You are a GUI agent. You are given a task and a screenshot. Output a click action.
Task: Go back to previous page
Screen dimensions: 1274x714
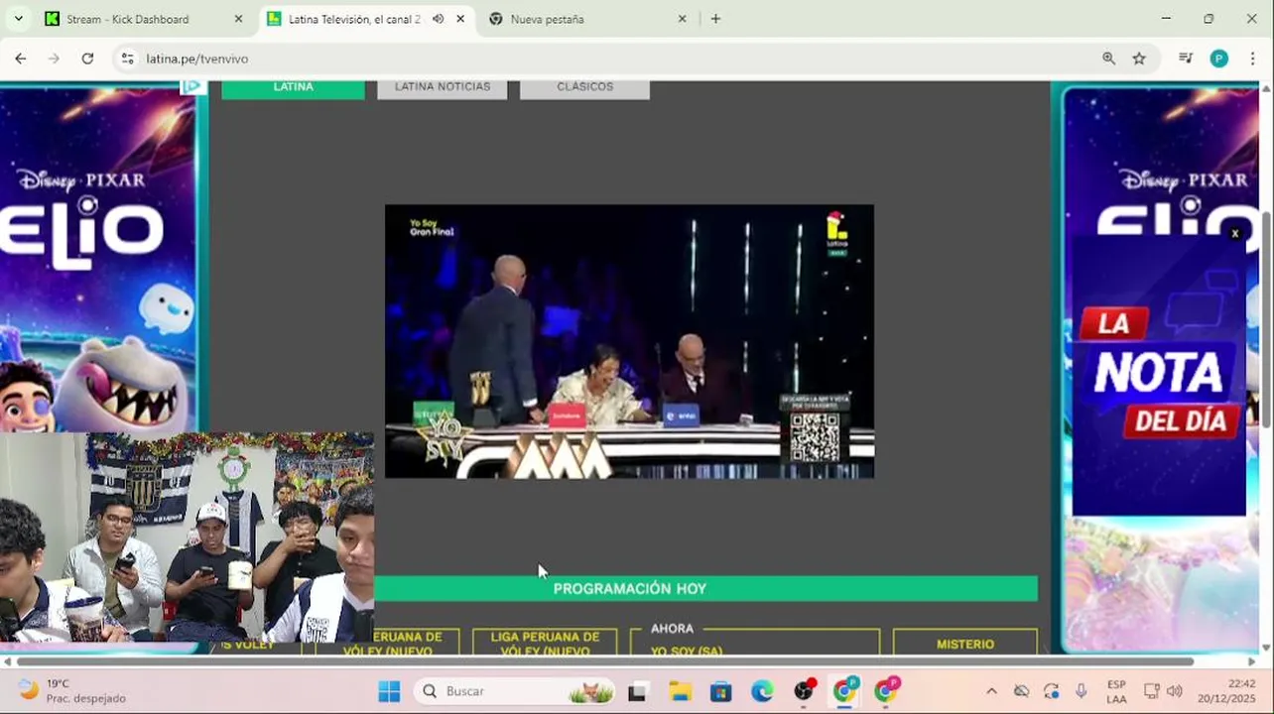[21, 59]
